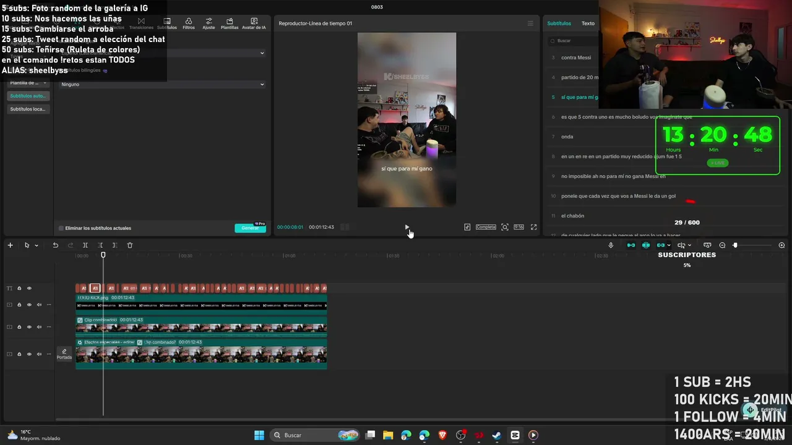Screen dimensions: 792x445
Task: Hide the middle Clip combinado track
Action: click(x=29, y=327)
